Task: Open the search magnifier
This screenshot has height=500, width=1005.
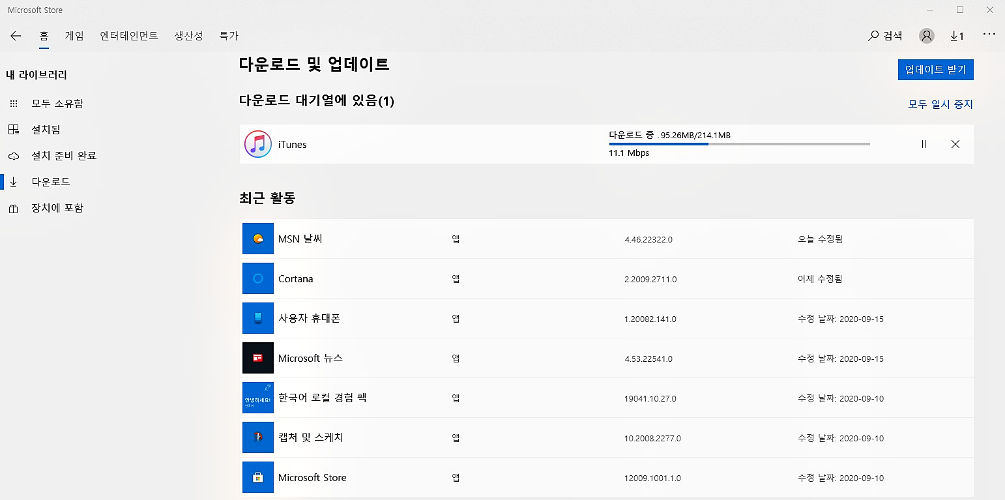Action: (x=873, y=36)
